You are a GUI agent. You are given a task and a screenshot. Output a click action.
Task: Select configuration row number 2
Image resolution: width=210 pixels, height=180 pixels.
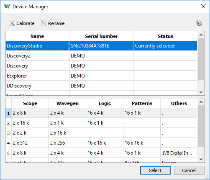click(x=8, y=123)
